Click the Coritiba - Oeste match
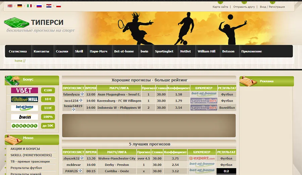The width and height of the screenshot is (302, 175). point(117,171)
